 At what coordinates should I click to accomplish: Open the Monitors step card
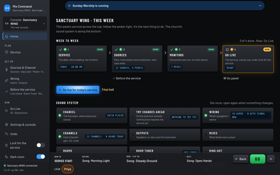pyautogui.click(x=192, y=59)
